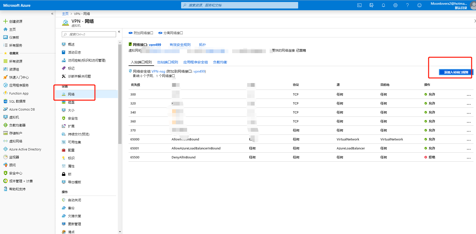
Task: Open 持续交付(预览) menu item
Action: tap(76, 134)
